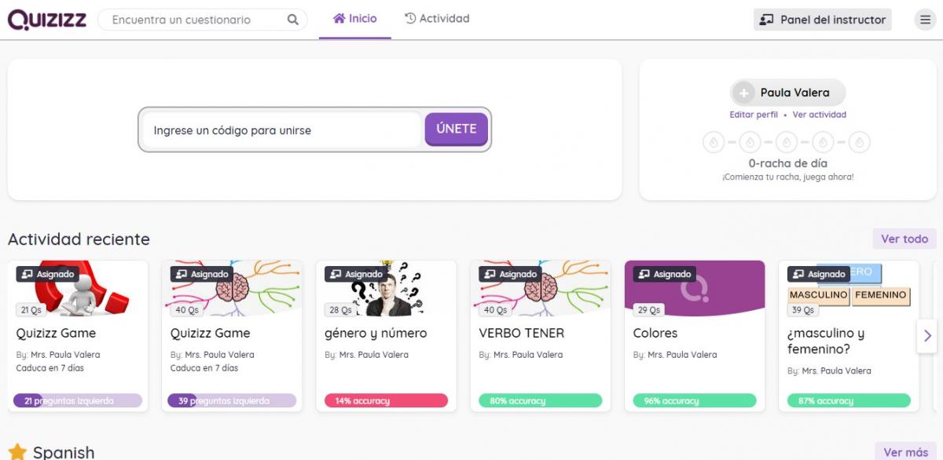This screenshot has width=943, height=460.
Task: Click the 96% accuracy bar
Action: pyautogui.click(x=695, y=400)
